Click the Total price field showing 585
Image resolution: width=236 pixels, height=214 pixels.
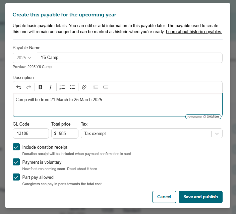(65, 133)
